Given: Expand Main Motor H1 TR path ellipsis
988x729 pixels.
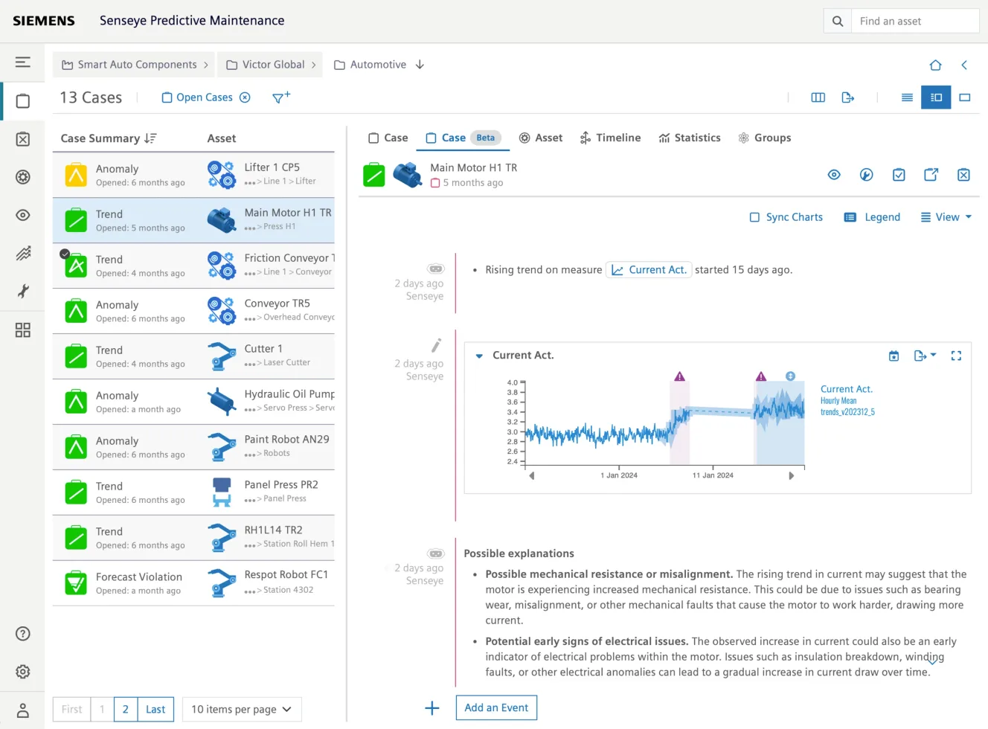Looking at the screenshot, I should tap(249, 228).
